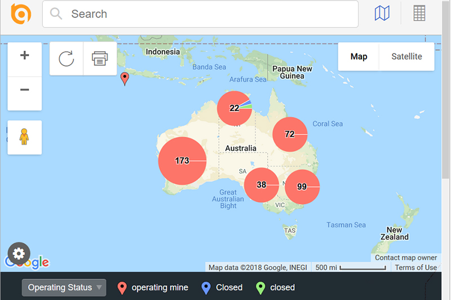Toggle the green closed legend filter
451x300 pixels.
click(276, 288)
